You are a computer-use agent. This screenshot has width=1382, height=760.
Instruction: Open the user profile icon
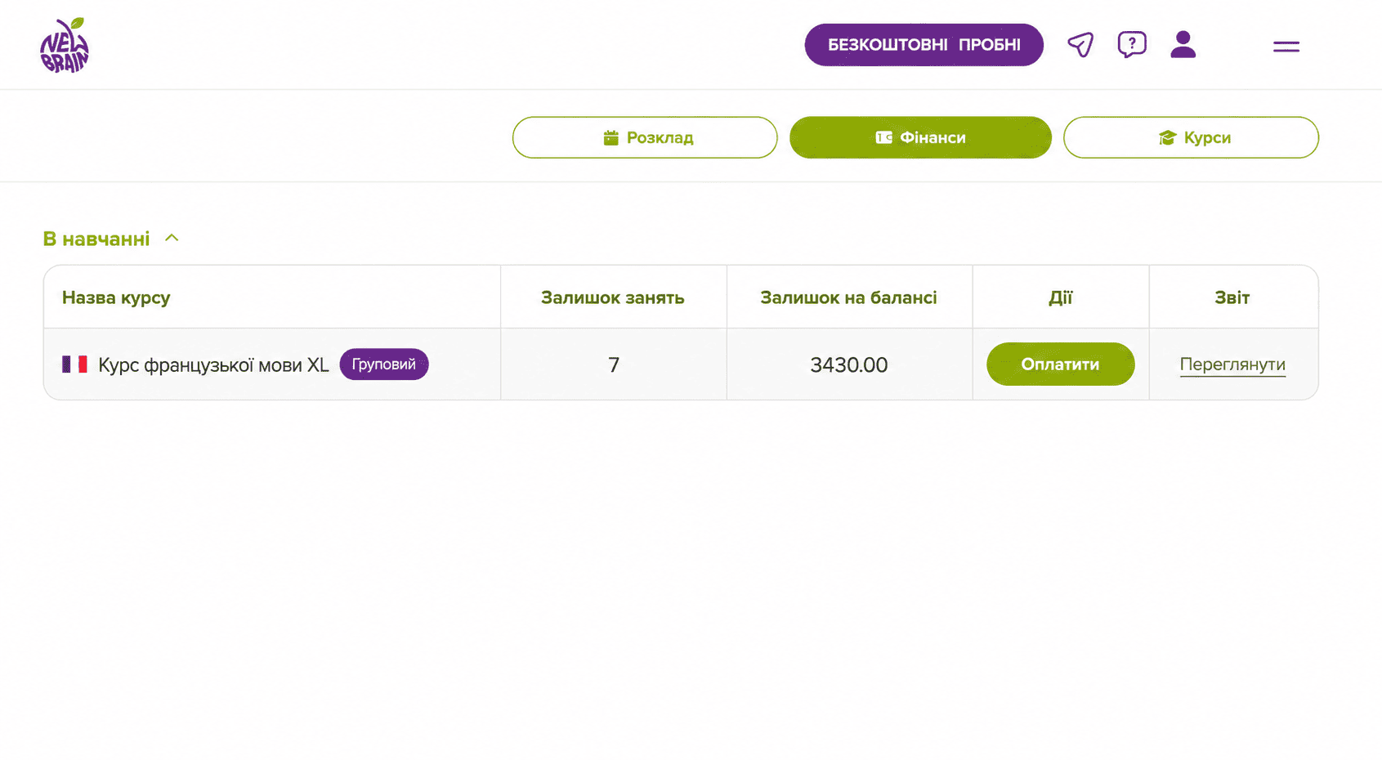(x=1183, y=44)
